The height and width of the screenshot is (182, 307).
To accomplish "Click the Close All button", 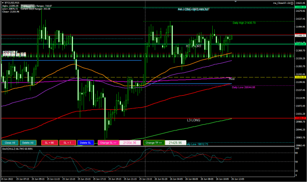I will [10, 143].
